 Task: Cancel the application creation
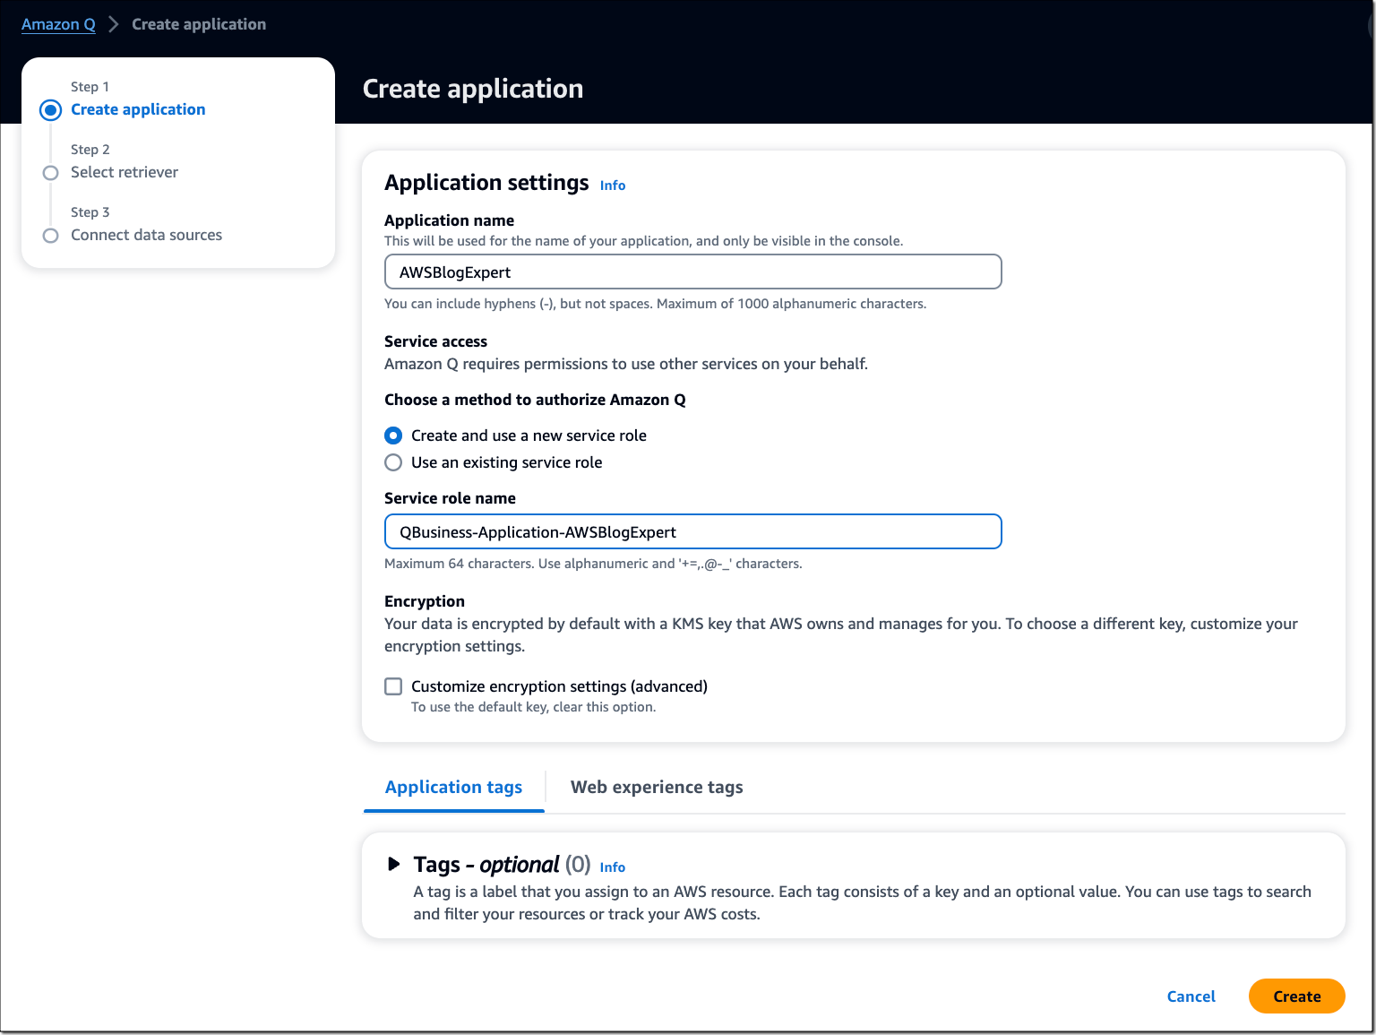pos(1191,996)
